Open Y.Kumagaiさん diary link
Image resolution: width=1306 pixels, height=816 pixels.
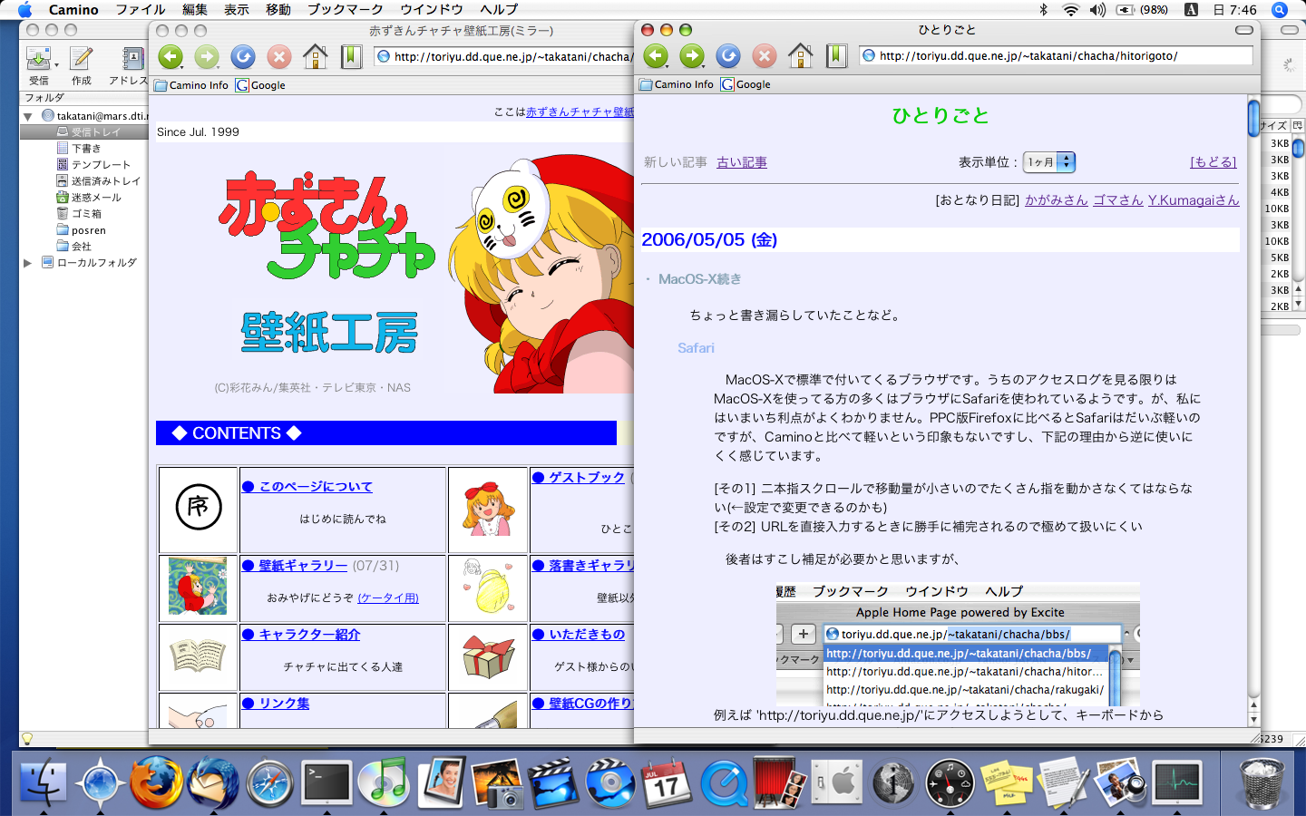(1194, 200)
